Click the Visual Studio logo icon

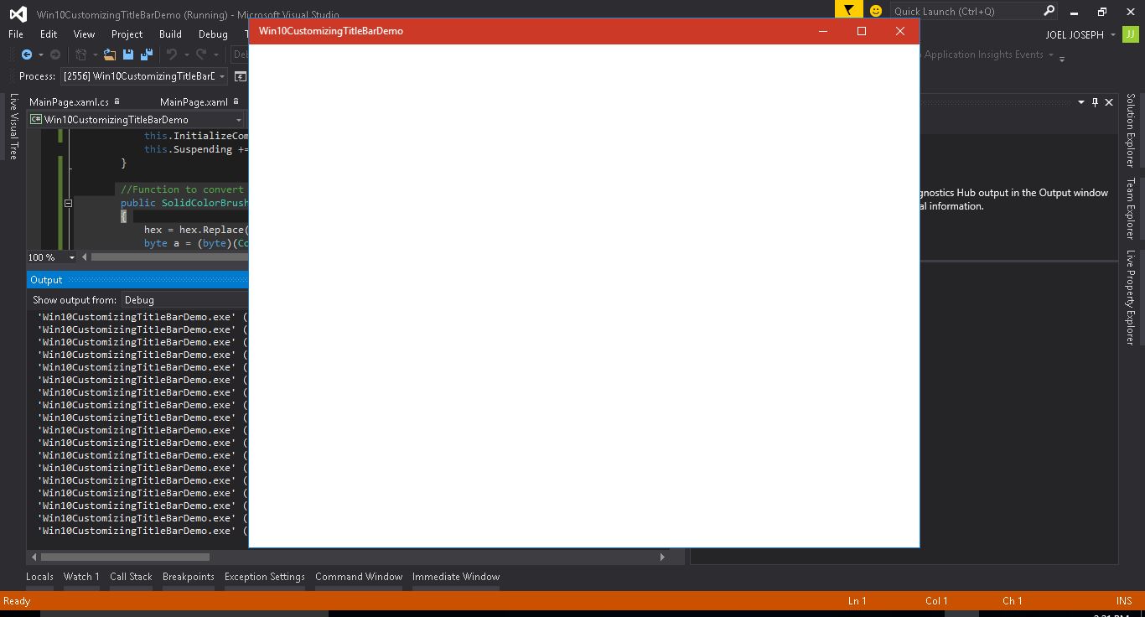[18, 14]
